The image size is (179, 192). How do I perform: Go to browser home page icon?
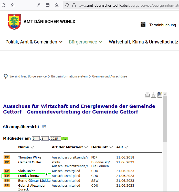pos(13,5)
